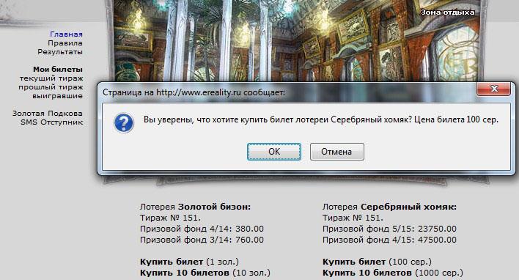Close the dialog with the red X

pyautogui.click(x=494, y=89)
